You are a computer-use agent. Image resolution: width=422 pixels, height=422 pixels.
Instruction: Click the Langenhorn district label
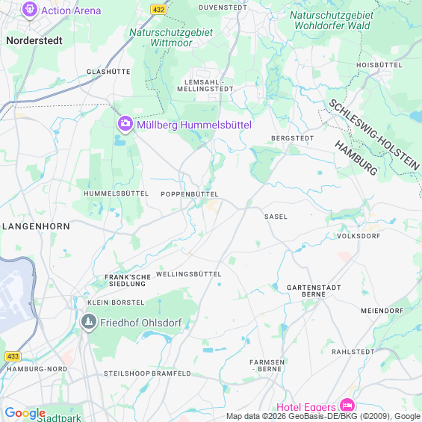click(36, 226)
